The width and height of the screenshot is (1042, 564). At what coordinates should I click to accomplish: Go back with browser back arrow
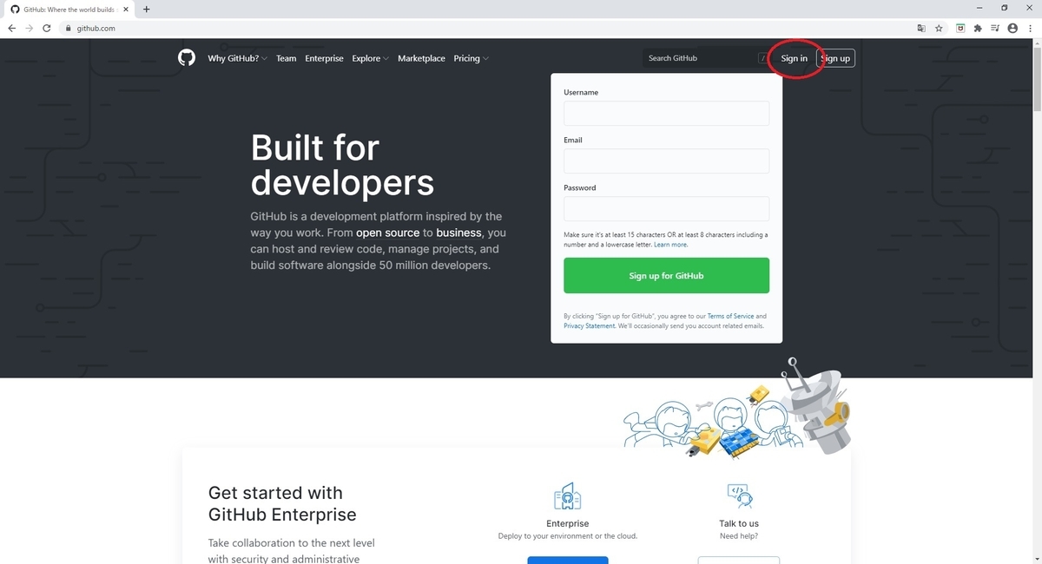11,28
